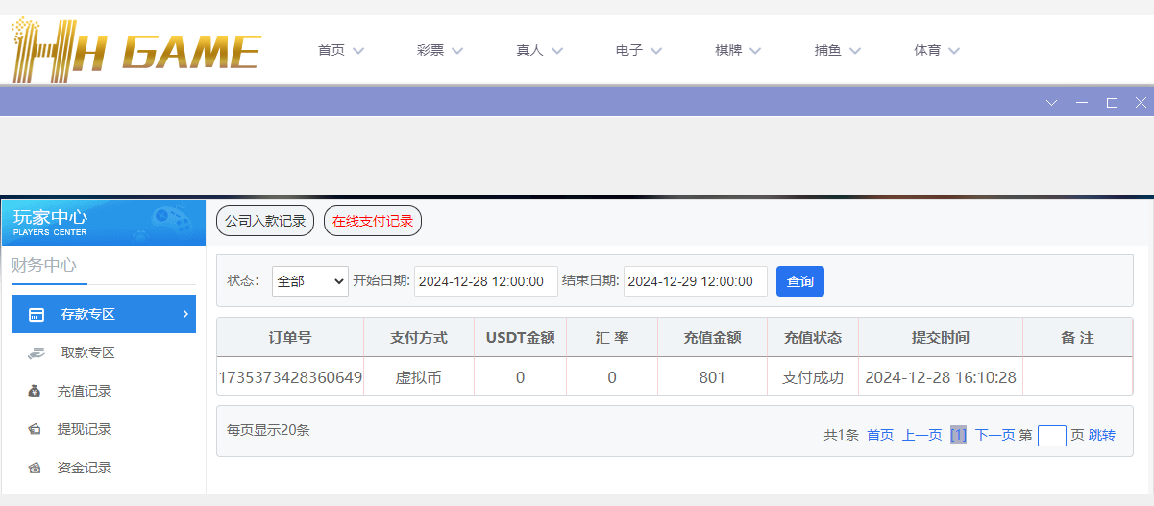Image resolution: width=1154 pixels, height=506 pixels.
Task: Click the HH GAME logo
Action: point(135,51)
